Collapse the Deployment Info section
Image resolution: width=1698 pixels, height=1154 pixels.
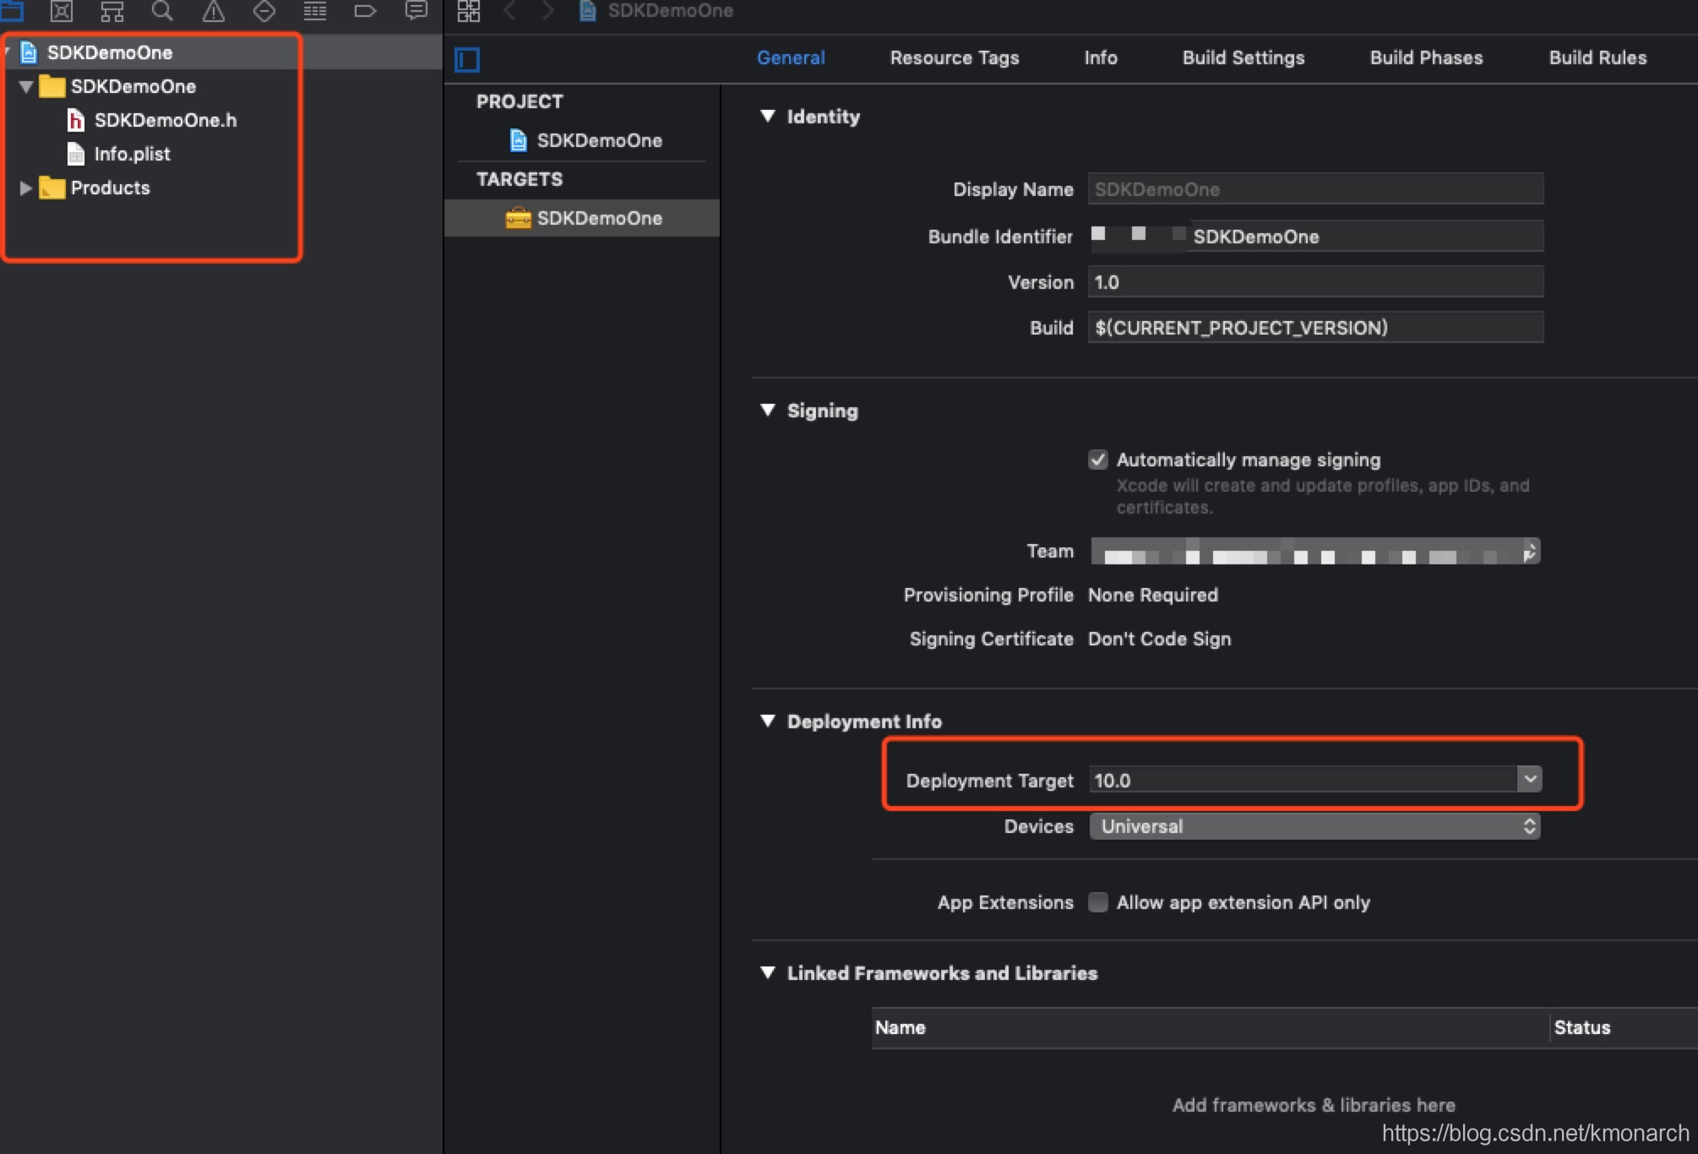[x=768, y=721]
